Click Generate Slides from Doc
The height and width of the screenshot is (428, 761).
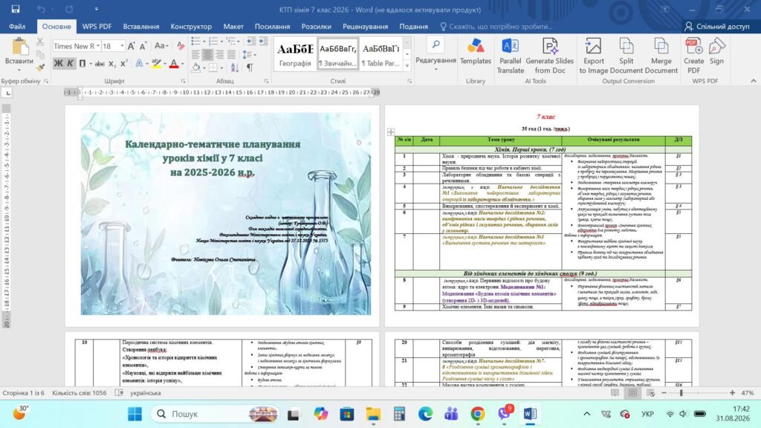point(550,55)
